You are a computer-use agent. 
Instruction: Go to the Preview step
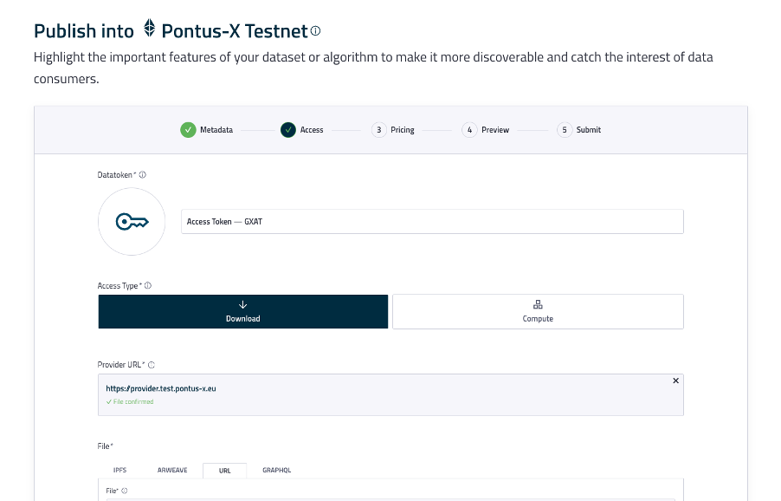coord(486,130)
